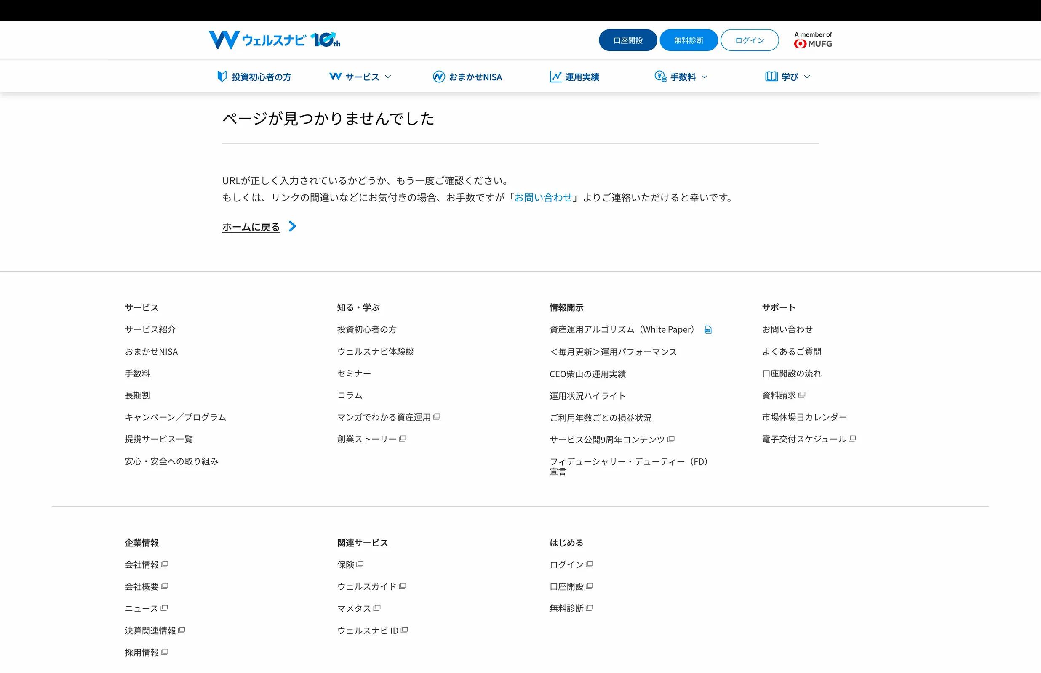1041x673 pixels.
Task: Open the ニュース footer link
Action: tap(142, 608)
